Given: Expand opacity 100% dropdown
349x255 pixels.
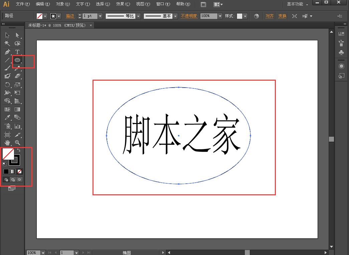Looking at the screenshot, I should click(220, 16).
